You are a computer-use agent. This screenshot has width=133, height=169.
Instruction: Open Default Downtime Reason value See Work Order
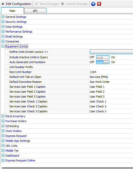(100, 82)
